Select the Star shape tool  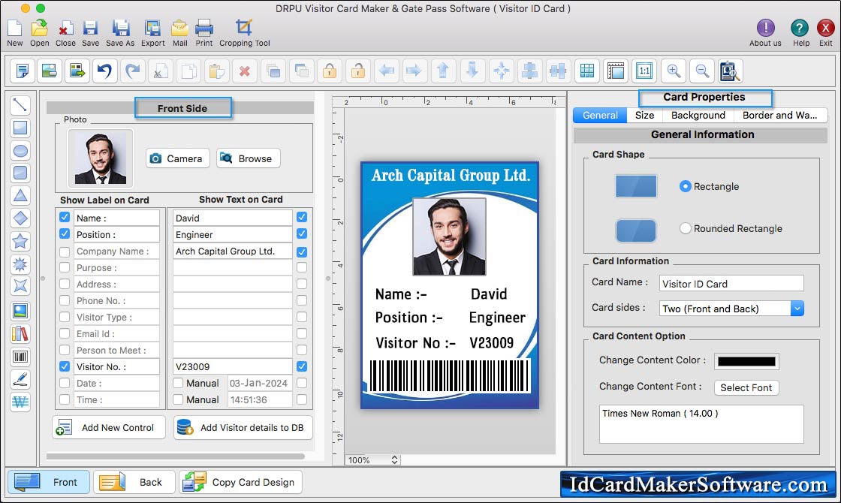point(20,241)
